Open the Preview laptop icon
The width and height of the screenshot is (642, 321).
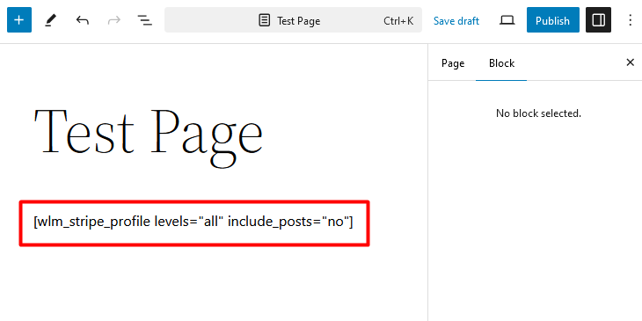[507, 20]
